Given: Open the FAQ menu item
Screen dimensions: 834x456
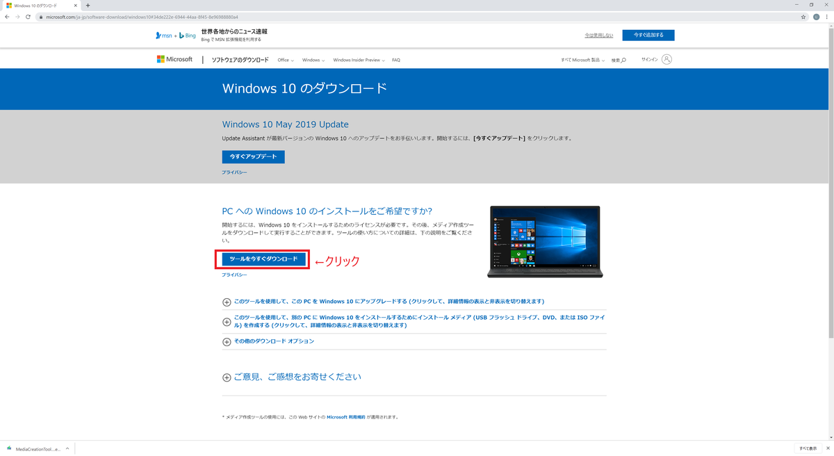Looking at the screenshot, I should pyautogui.click(x=396, y=60).
